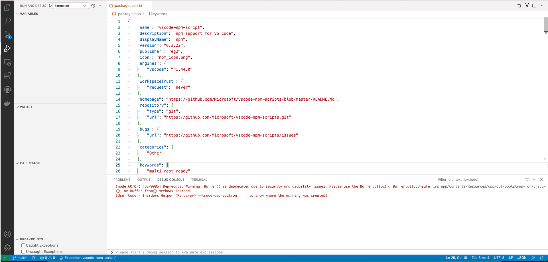
Task: Open the Extensions view
Action: (7, 76)
